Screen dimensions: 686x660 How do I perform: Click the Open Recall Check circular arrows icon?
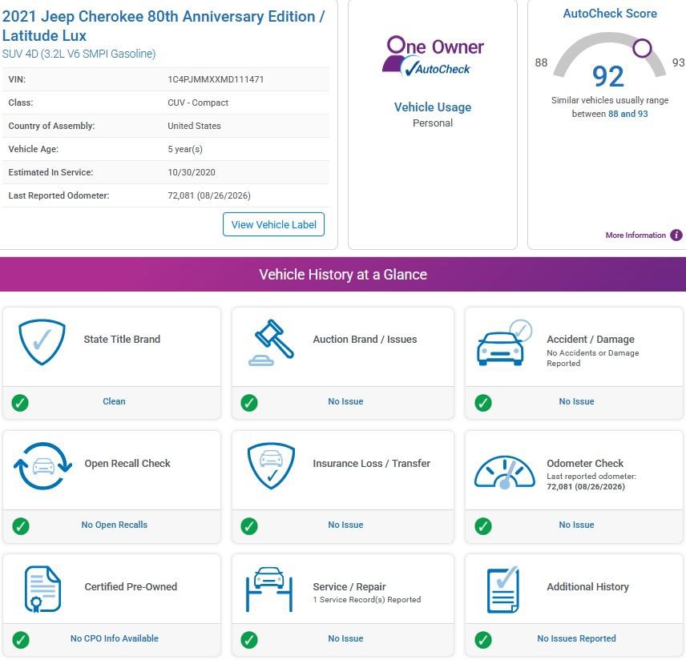point(42,465)
